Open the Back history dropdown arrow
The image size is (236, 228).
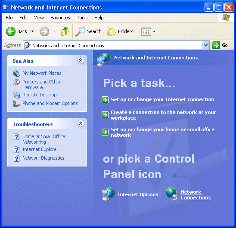32,31
